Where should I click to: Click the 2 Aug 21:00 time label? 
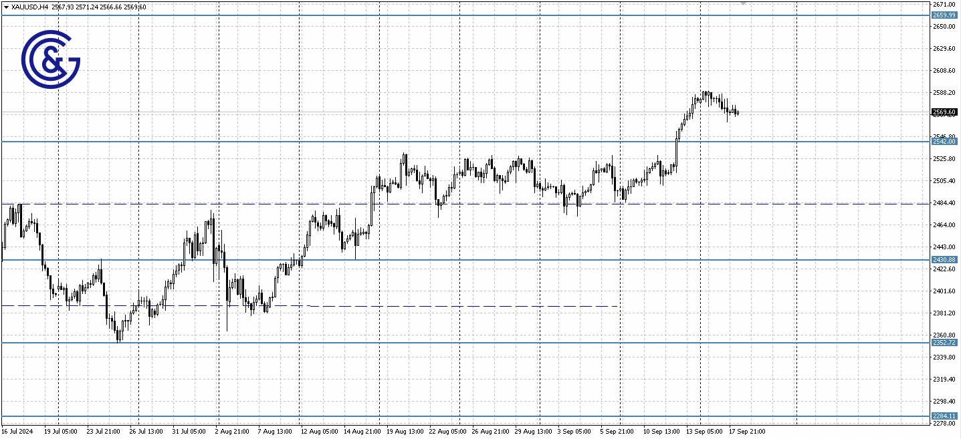point(233,432)
